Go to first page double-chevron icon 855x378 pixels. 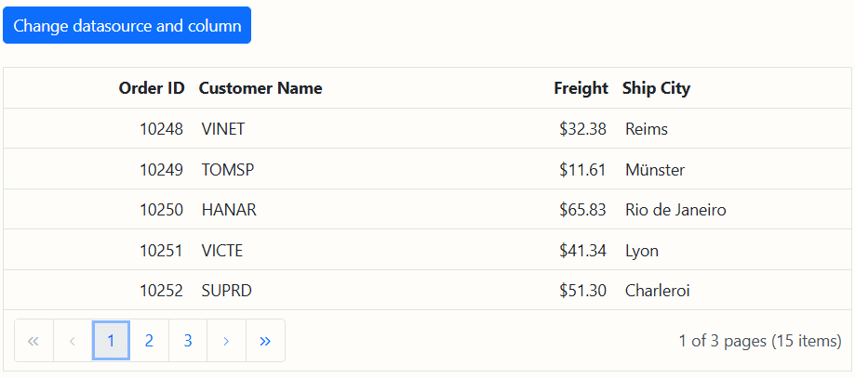tap(34, 341)
